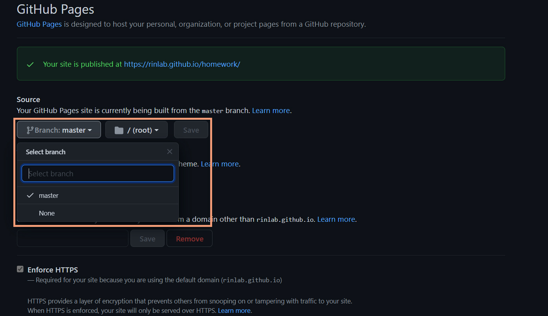Click the checkmark beside master option
The width and height of the screenshot is (548, 316).
(x=30, y=195)
